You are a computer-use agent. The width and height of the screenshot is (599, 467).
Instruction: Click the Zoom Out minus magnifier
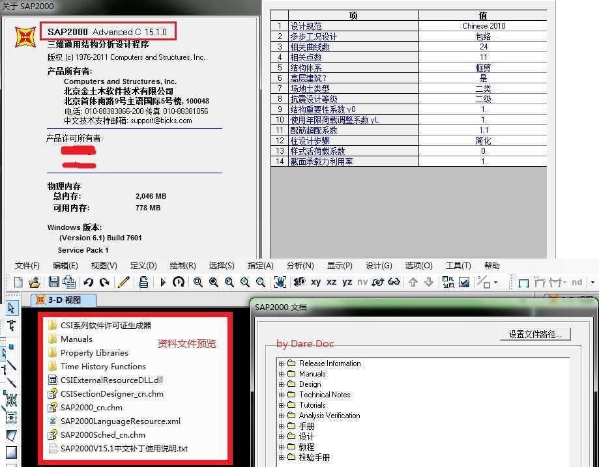click(x=261, y=282)
